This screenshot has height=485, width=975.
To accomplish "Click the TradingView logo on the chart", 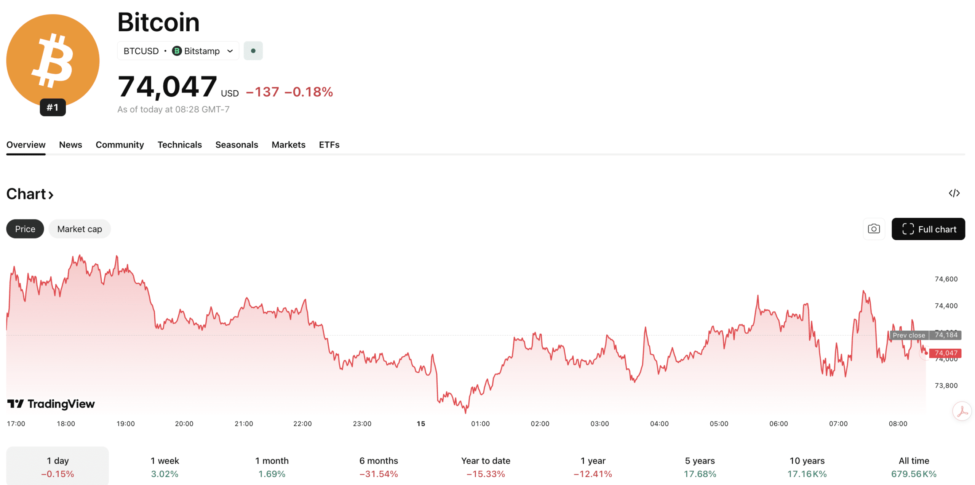I will point(51,404).
